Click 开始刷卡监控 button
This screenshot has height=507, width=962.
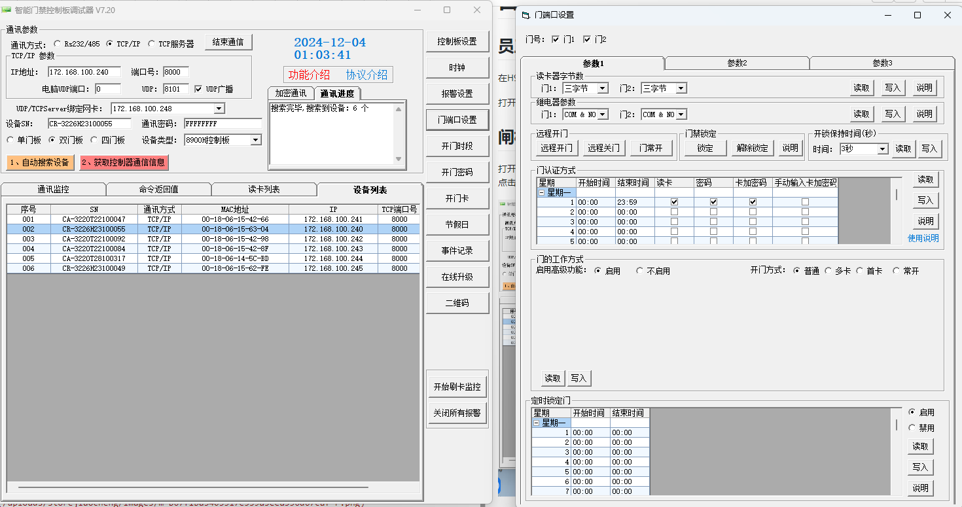click(x=457, y=387)
